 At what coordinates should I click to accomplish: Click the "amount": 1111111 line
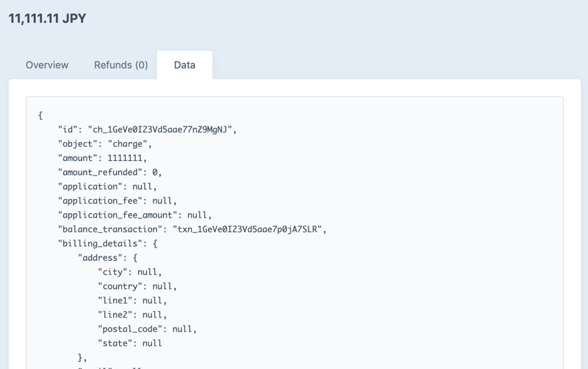(x=102, y=158)
